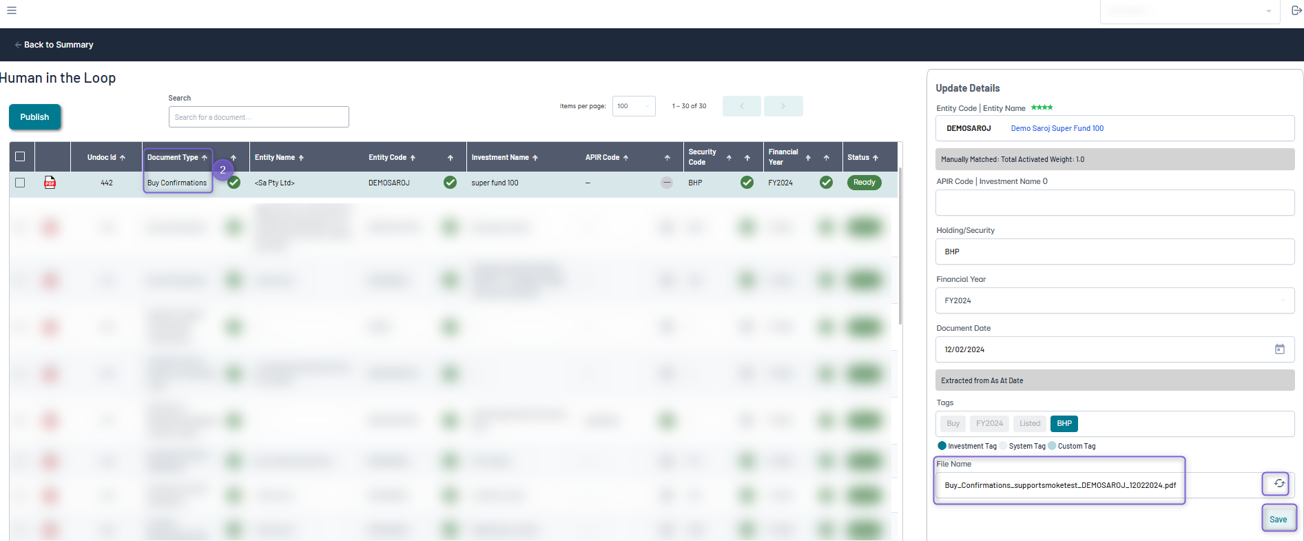Click Buy Confirmations cell
1304x541 pixels.
177,183
